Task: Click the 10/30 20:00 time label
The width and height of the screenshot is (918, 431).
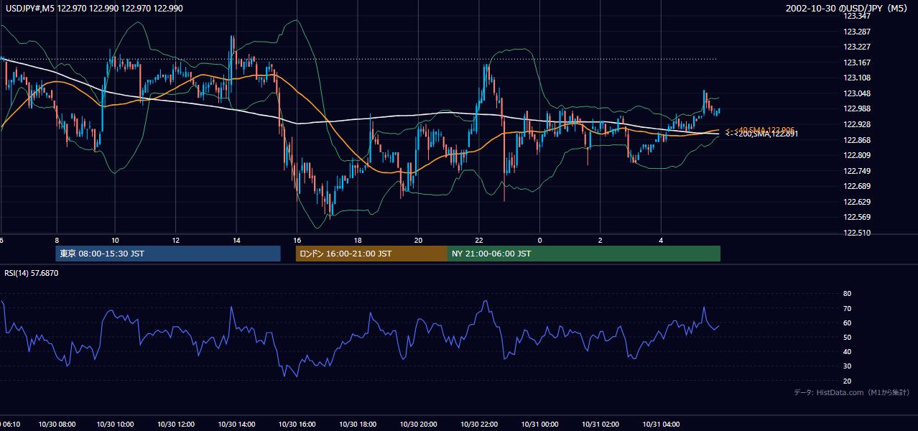Action: point(418,425)
